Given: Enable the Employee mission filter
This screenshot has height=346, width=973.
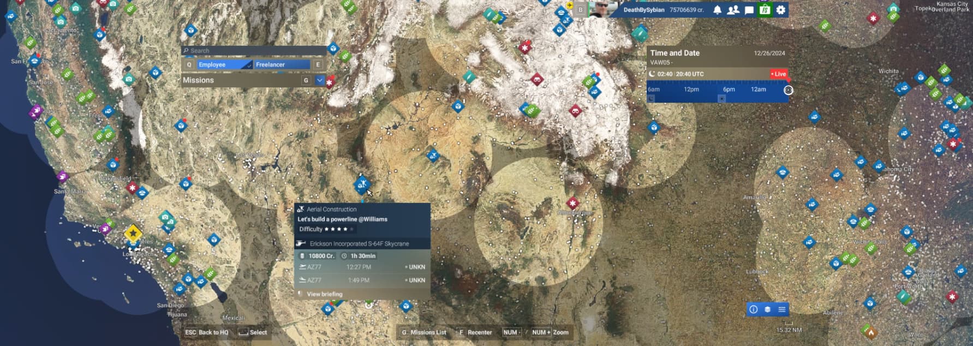Looking at the screenshot, I should pyautogui.click(x=225, y=64).
